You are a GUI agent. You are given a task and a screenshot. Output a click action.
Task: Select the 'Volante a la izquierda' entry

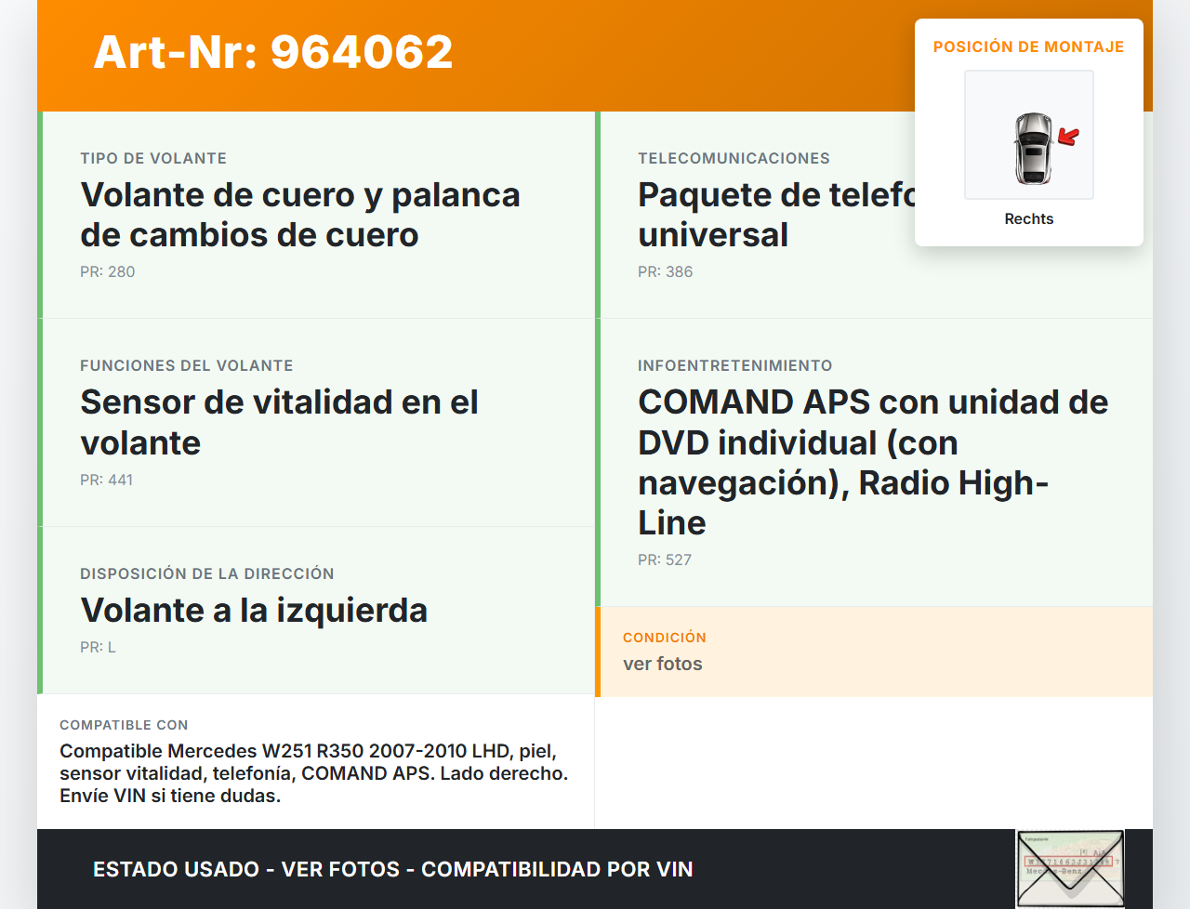(x=254, y=611)
